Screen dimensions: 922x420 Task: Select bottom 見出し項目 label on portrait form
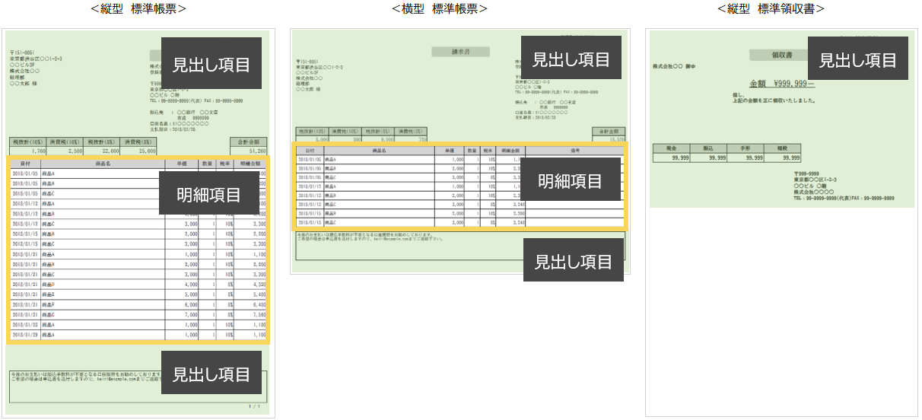tap(211, 374)
